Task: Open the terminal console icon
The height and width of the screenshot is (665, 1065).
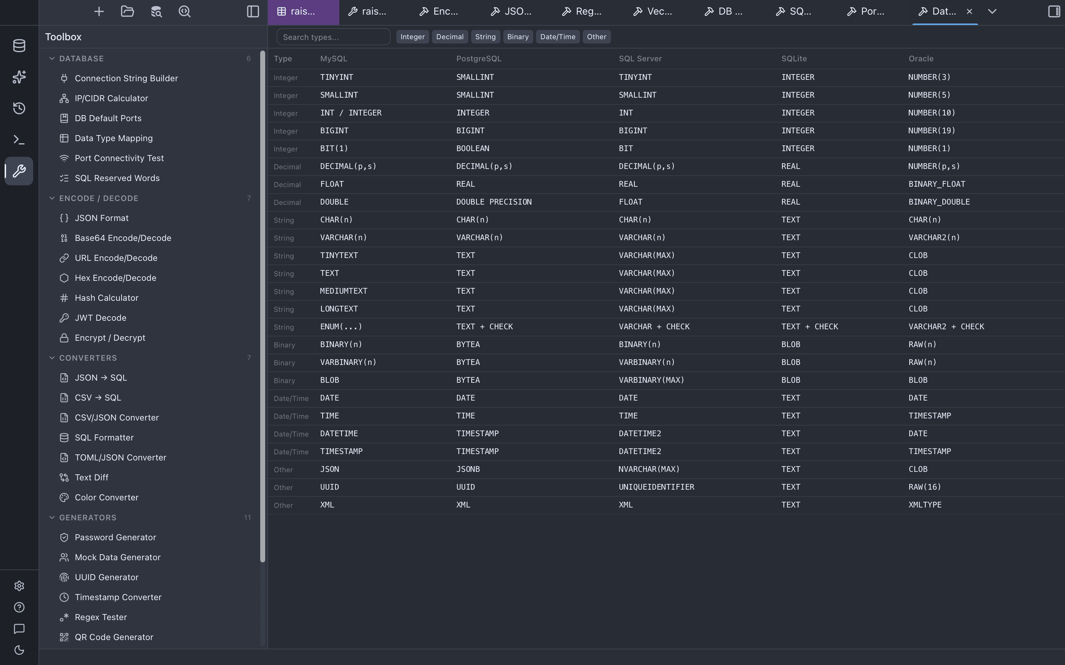Action: pos(19,140)
